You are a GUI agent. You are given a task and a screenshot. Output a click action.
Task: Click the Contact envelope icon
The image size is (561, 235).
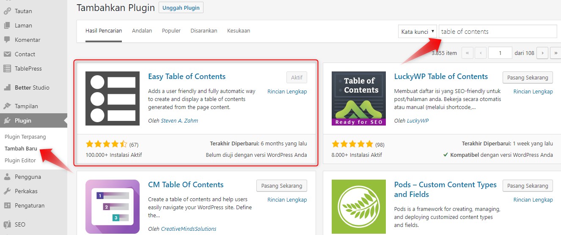(7, 54)
